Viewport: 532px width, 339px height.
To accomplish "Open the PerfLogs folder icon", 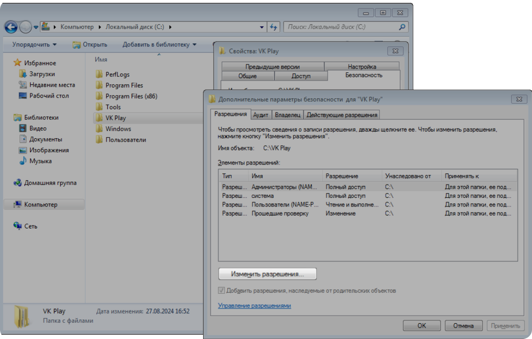I will [99, 74].
